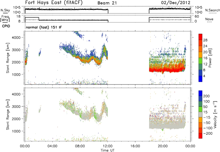Click the "-200" label on the velocity colorbar
Viewport: 220px width, 152px height.
pyautogui.click(x=208, y=133)
